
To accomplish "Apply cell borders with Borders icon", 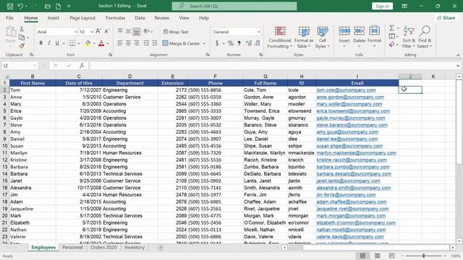I will coord(72,43).
